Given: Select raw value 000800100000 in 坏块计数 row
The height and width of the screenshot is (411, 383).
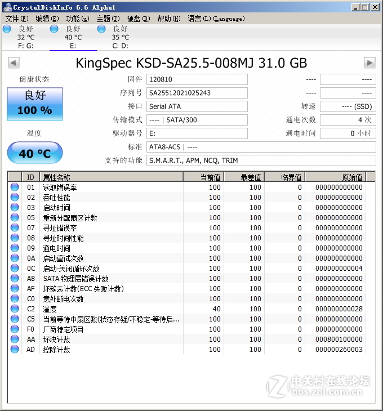Looking at the screenshot, I should [x=339, y=339].
